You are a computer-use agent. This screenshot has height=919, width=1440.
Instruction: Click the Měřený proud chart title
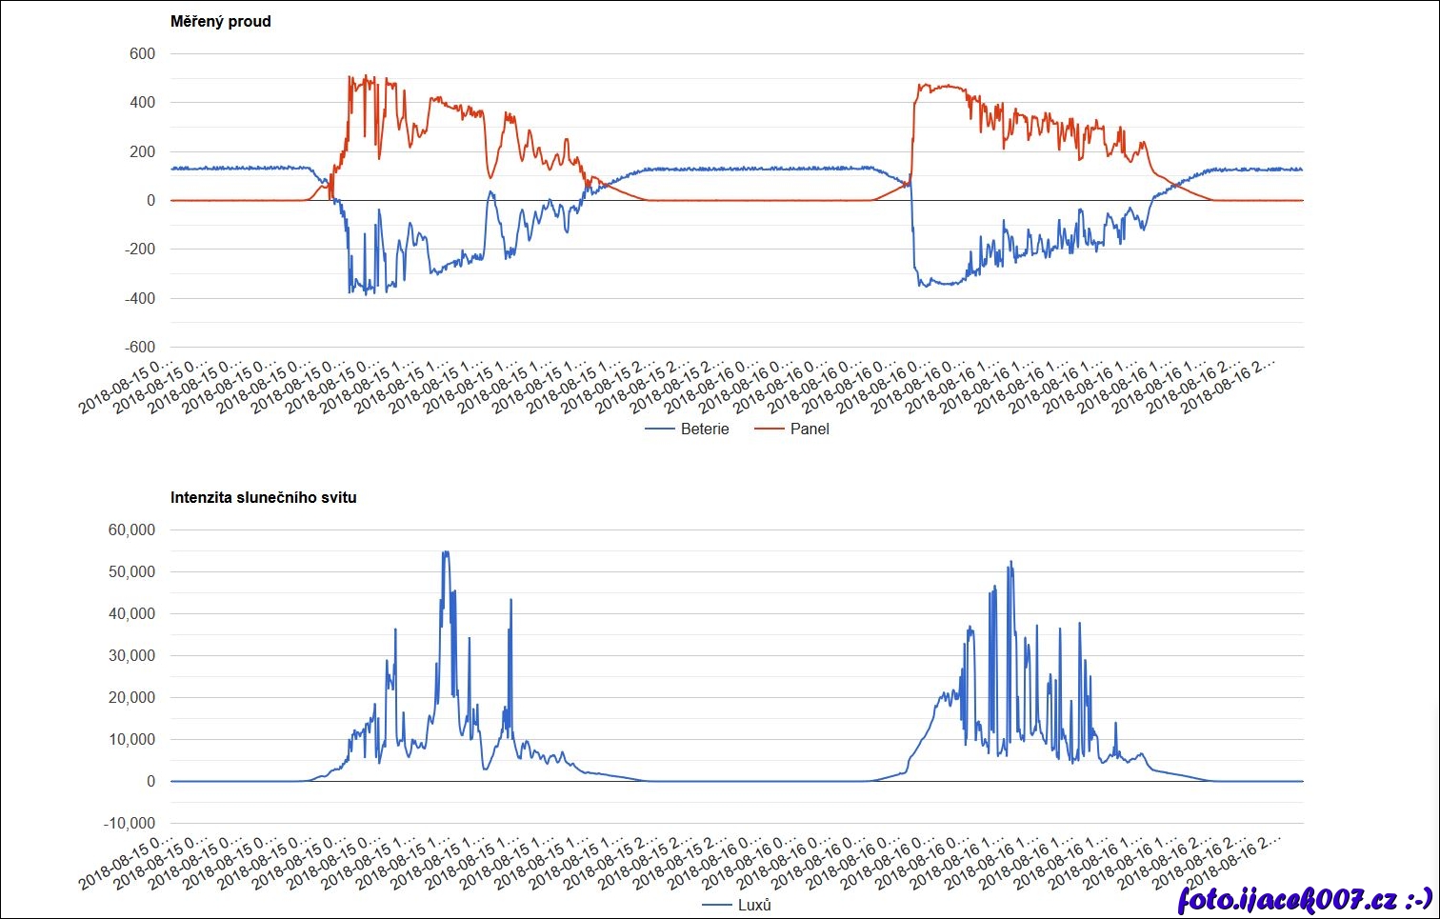(220, 21)
